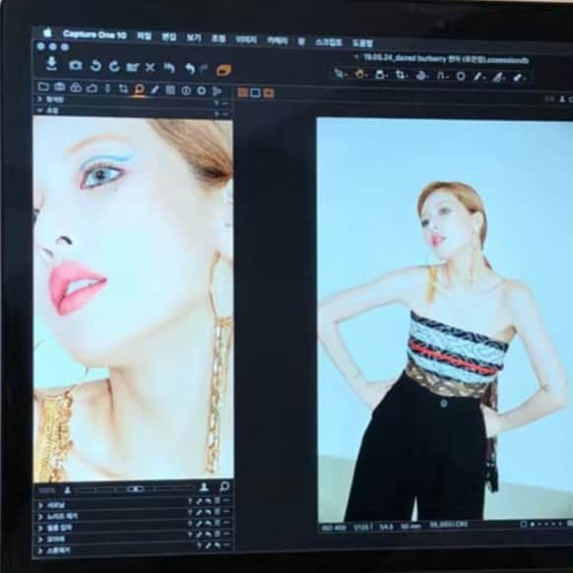This screenshot has width=573, height=573.
Task: Select the Straighten rotation cursor tool
Action: point(422,75)
